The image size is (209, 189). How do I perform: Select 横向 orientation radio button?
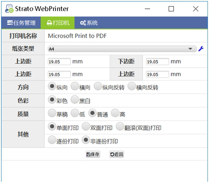[x=74, y=86]
